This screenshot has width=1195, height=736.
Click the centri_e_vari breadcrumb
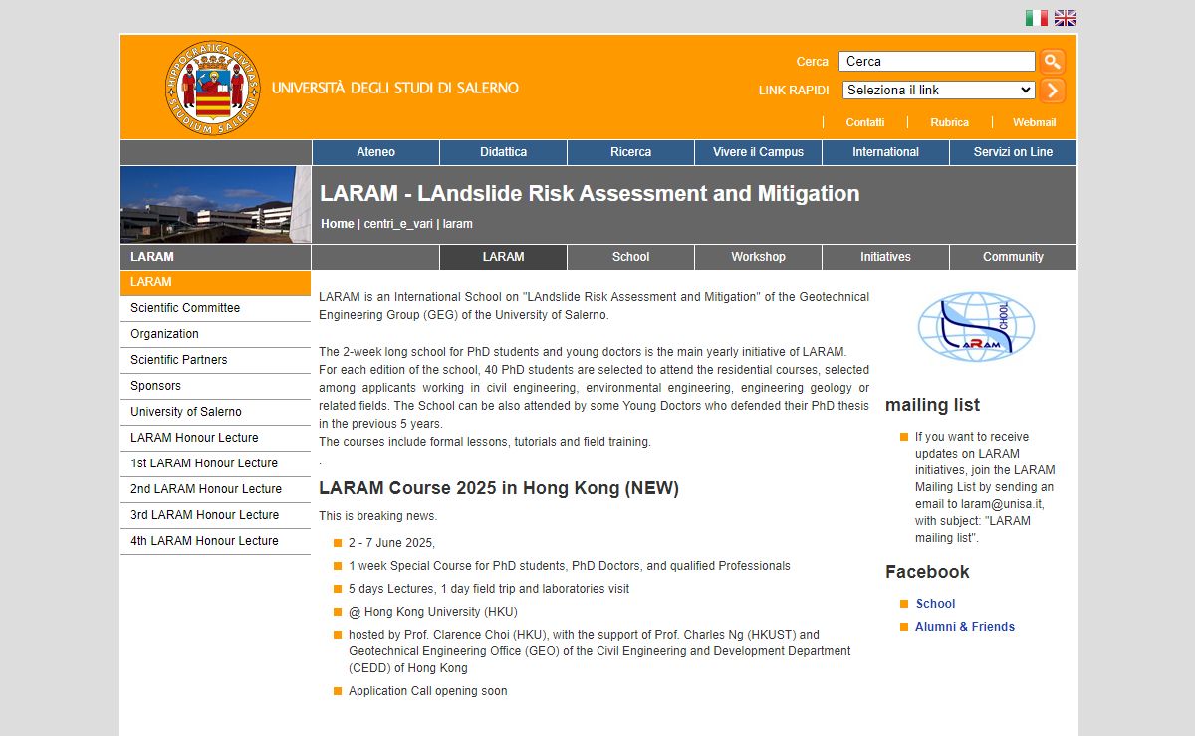(398, 224)
